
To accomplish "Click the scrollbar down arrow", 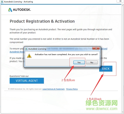I will point(123,112).
